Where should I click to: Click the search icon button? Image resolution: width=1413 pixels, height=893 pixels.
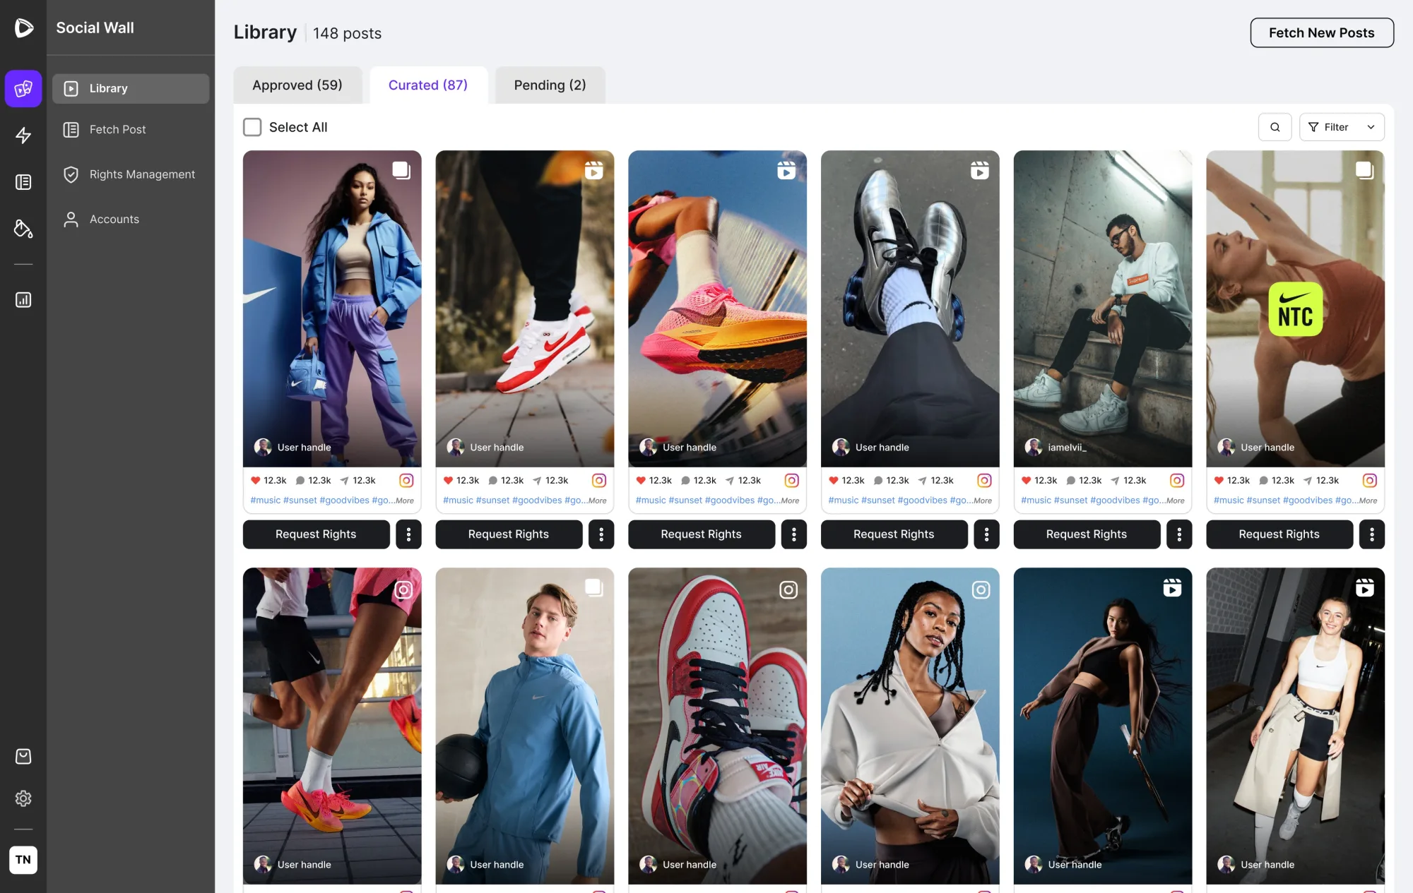click(1275, 127)
